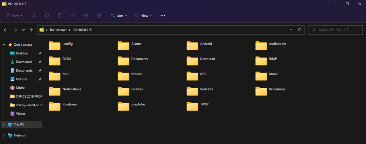Screen dimensions: 366x144
Task: Click the Share icon in toolbar
Action: click(86, 16)
